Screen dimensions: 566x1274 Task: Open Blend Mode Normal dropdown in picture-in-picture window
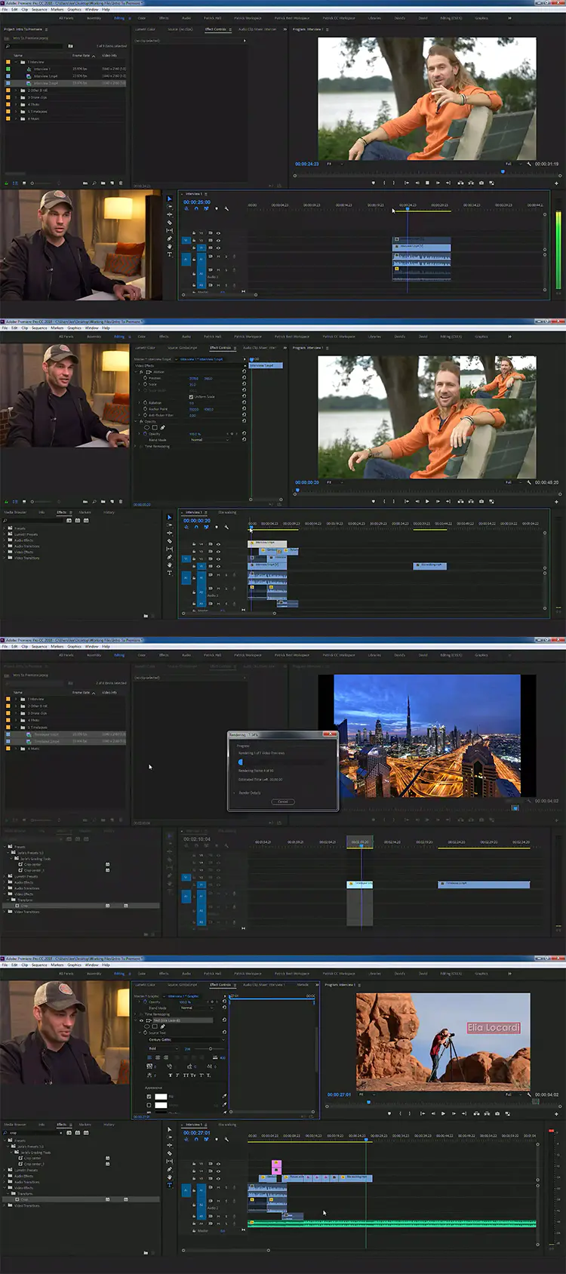point(208,440)
